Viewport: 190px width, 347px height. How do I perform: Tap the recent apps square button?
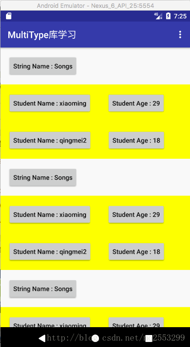(x=149, y=338)
